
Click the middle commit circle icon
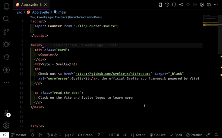pyautogui.click(x=188, y=5)
